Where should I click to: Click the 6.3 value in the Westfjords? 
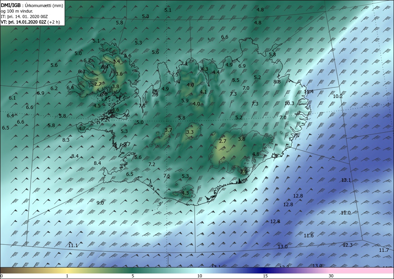tap(82, 72)
